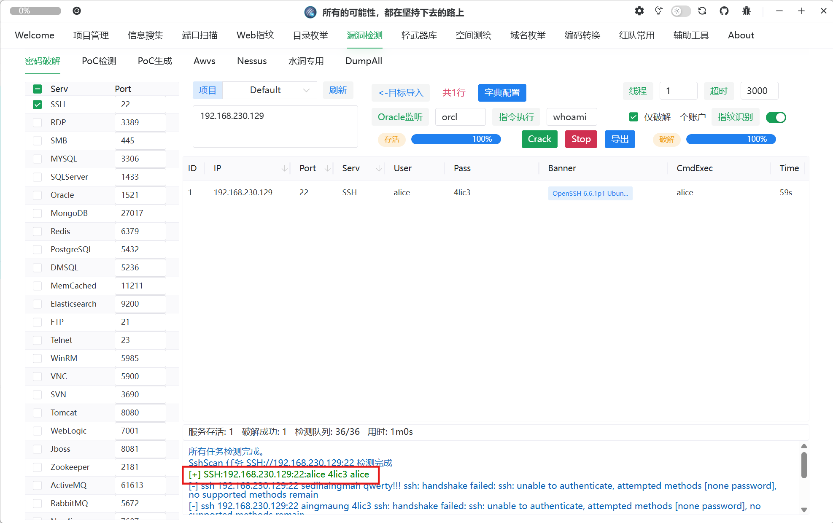Click the app logo beside the title
Viewport: 833px width, 523px height.
point(310,12)
